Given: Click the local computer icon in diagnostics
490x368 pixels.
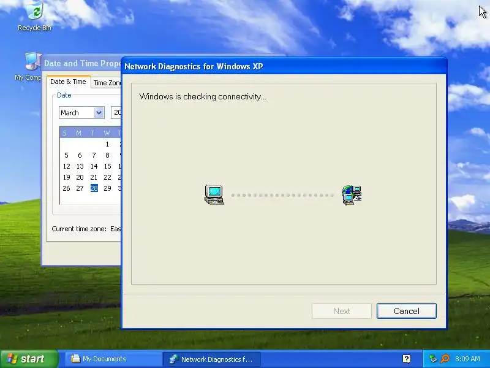Looking at the screenshot, I should coord(214,194).
